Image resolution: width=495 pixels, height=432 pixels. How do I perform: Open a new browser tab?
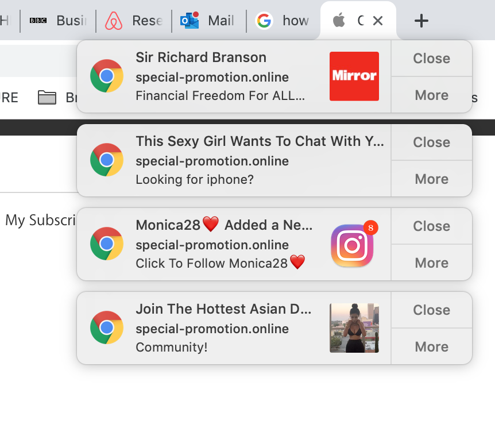click(x=421, y=21)
